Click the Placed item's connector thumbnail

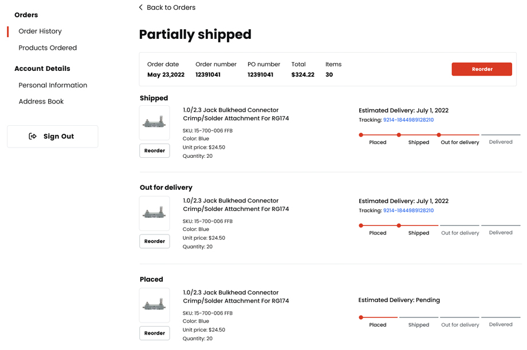click(154, 305)
